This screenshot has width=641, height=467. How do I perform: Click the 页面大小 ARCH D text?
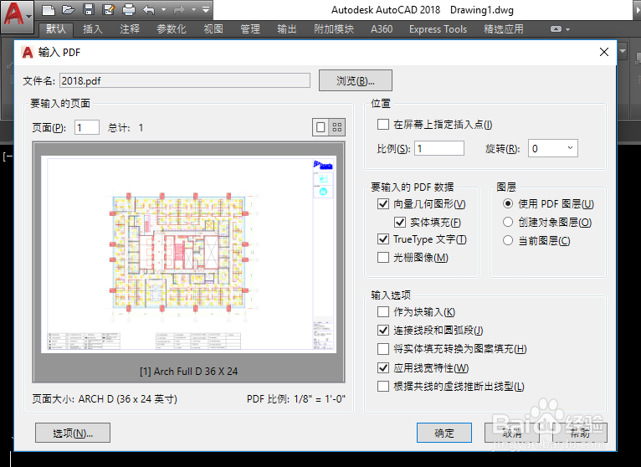[105, 398]
